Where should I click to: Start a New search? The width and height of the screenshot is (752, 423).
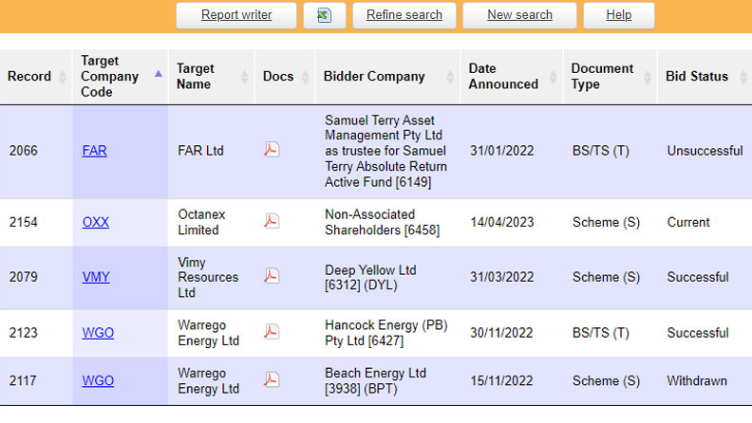point(519,15)
